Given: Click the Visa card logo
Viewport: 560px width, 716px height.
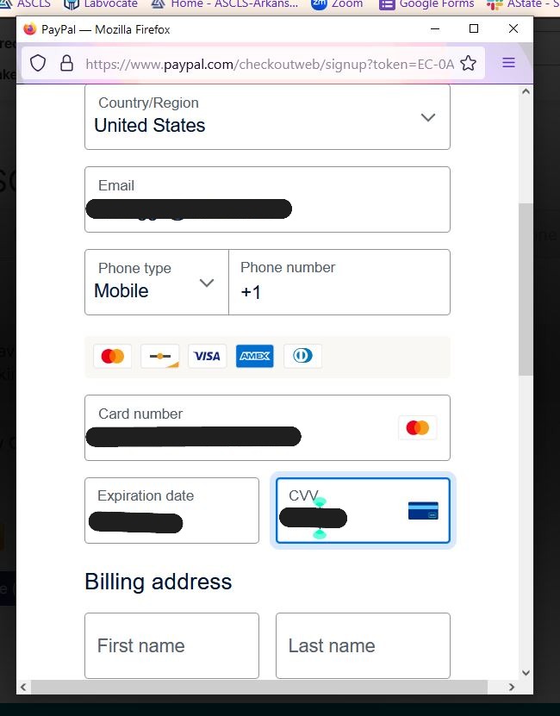Looking at the screenshot, I should point(207,356).
